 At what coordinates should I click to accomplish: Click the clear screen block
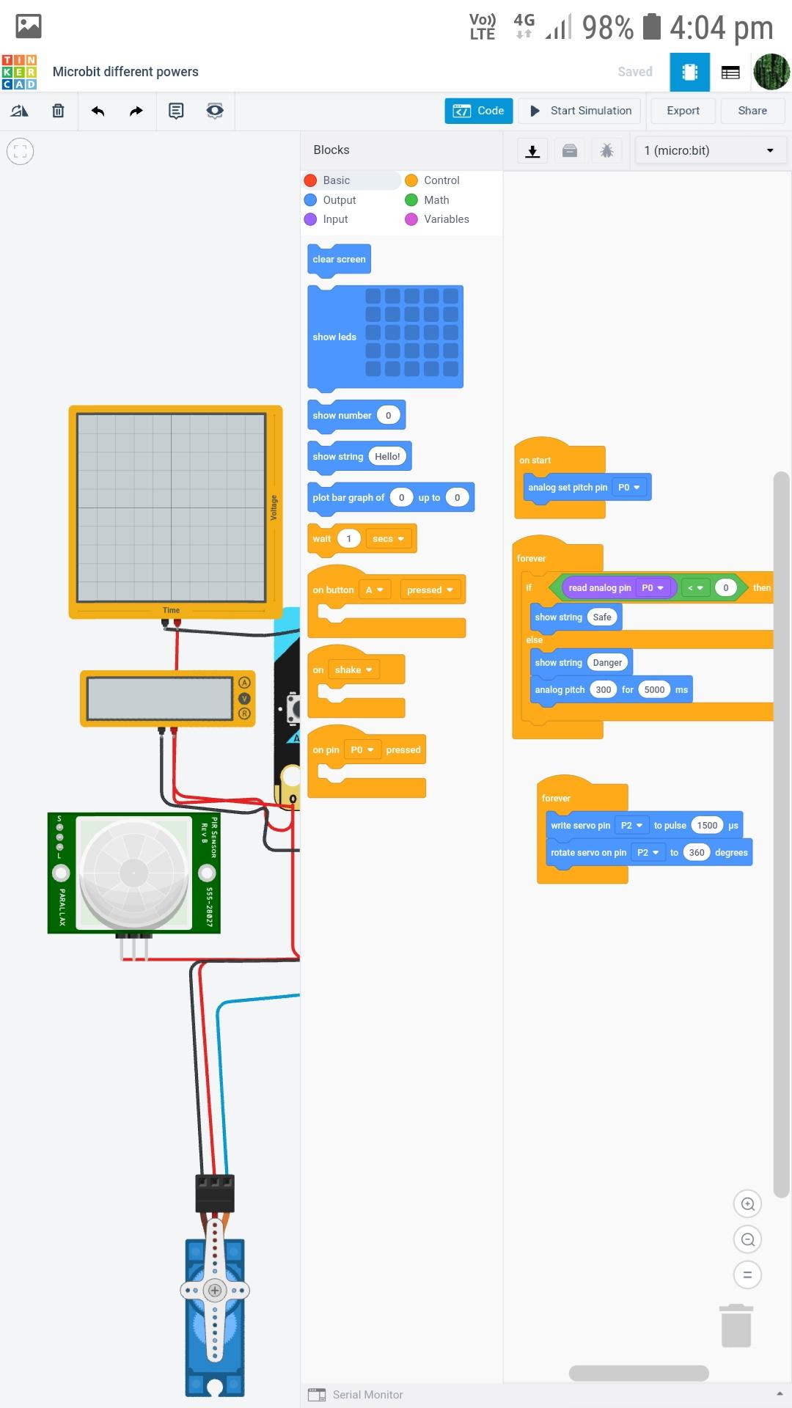tap(339, 260)
